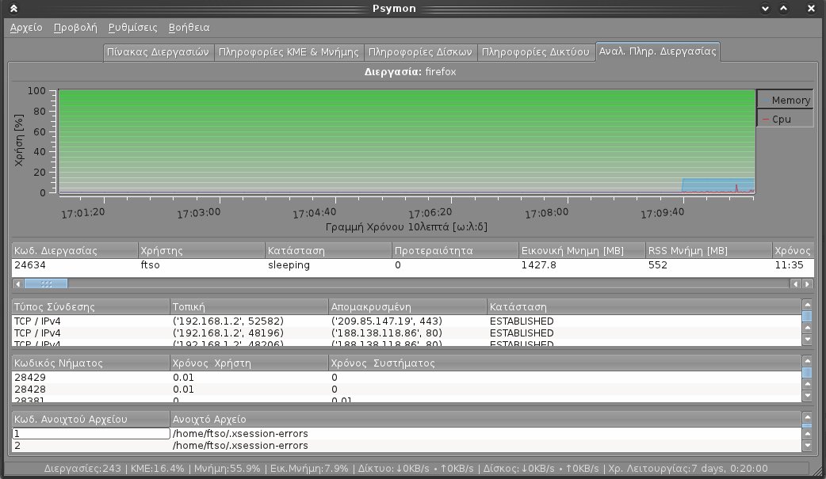
Task: Switch to Πληροφορίες Δικτύου tab
Action: 535,52
